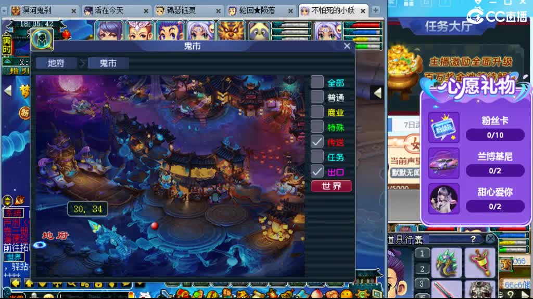The image size is (533, 299).
Task: Check the 全部 map filter
Action: tap(317, 82)
